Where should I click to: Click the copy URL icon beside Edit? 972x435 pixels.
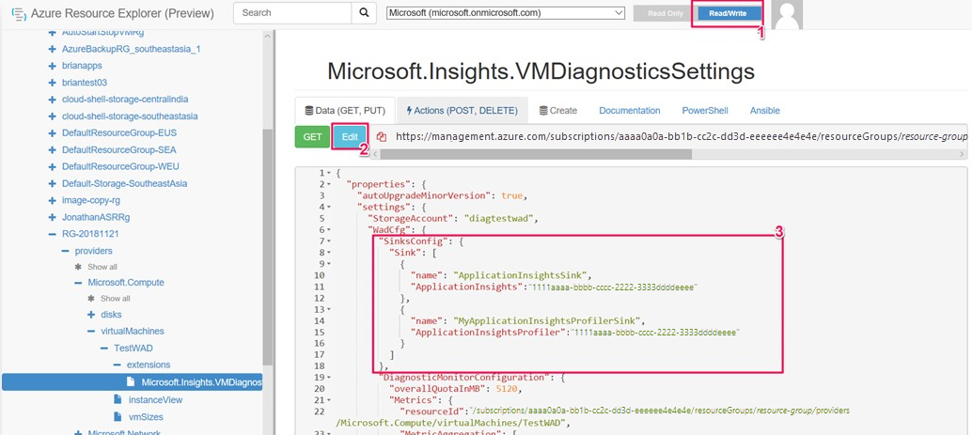point(382,137)
